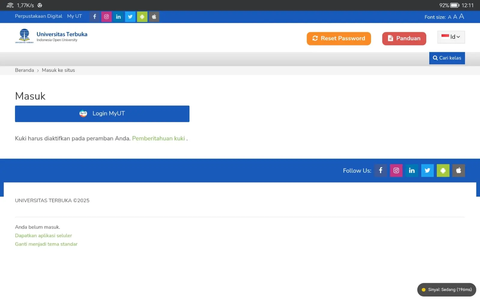Click the Login MyUT button
The image size is (480, 300).
(102, 114)
